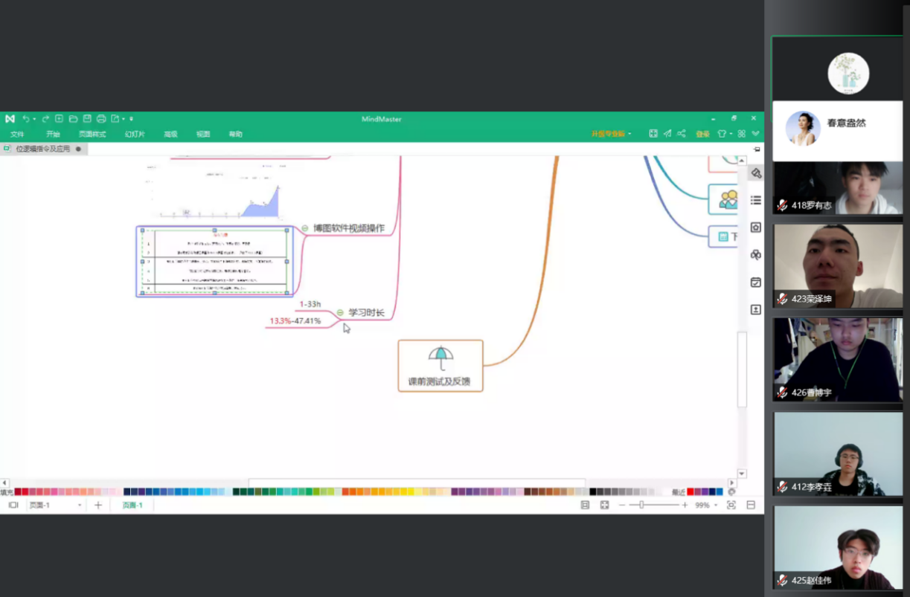Click the Print icon in the title bar
Screen dimensions: 910x597
101,119
